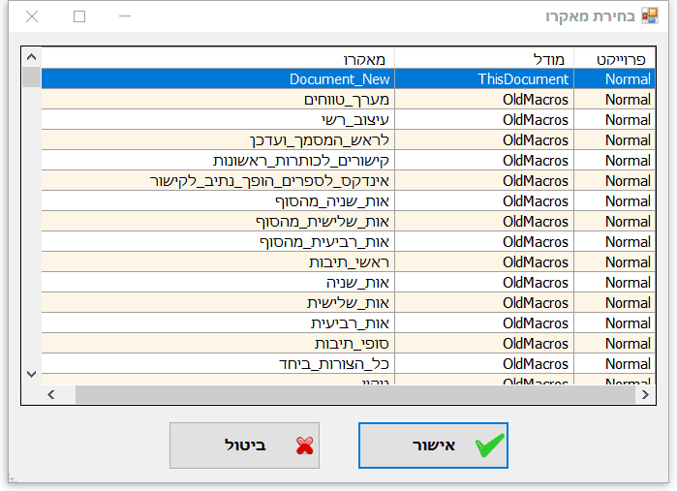Click the מאקרו column header
Image resolution: width=677 pixels, height=491 pixels.
pos(218,59)
